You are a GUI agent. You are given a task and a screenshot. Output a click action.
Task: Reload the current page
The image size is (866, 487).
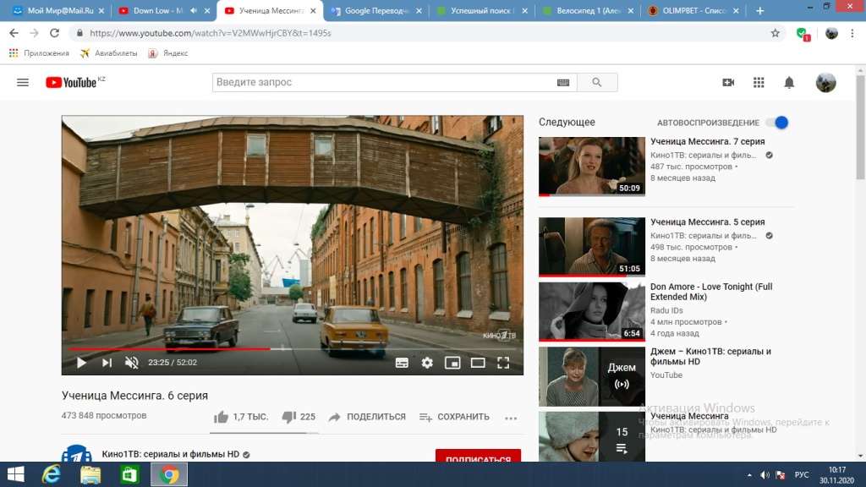pyautogui.click(x=54, y=33)
